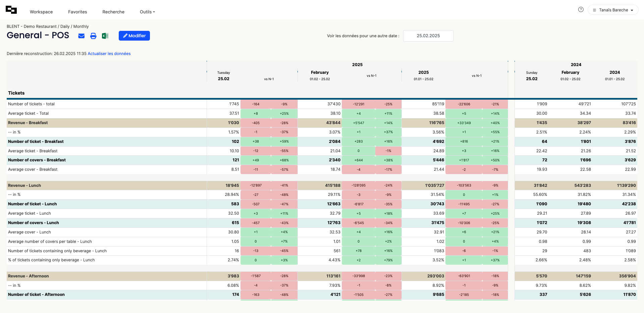Export the report to Excel
Image resolution: width=644 pixels, height=313 pixels.
pyautogui.click(x=105, y=36)
